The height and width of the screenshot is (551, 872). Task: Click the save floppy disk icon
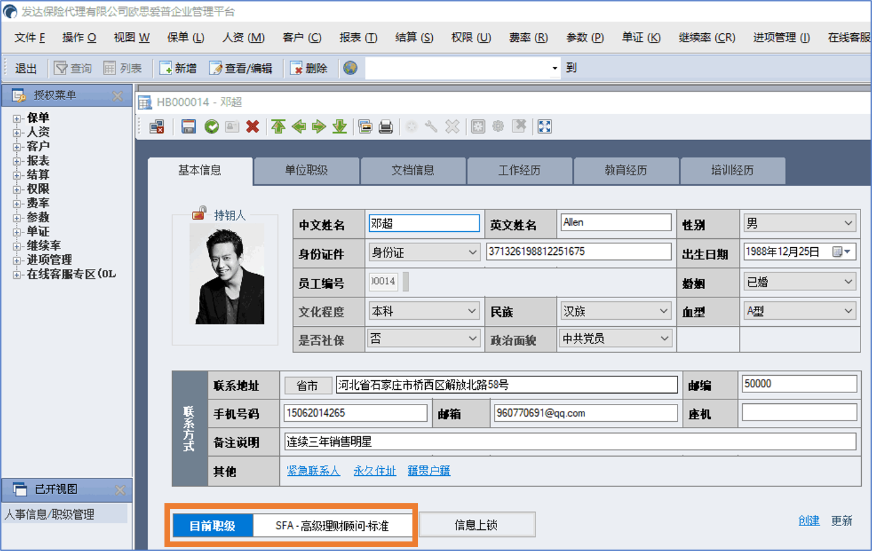188,126
